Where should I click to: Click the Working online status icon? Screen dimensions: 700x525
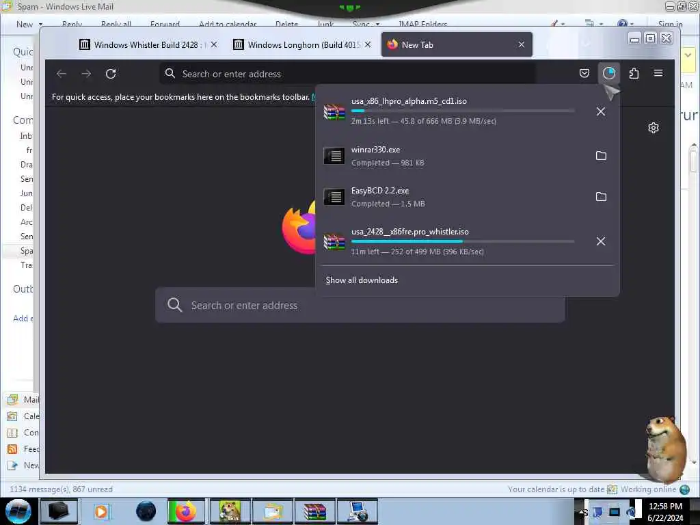684,489
